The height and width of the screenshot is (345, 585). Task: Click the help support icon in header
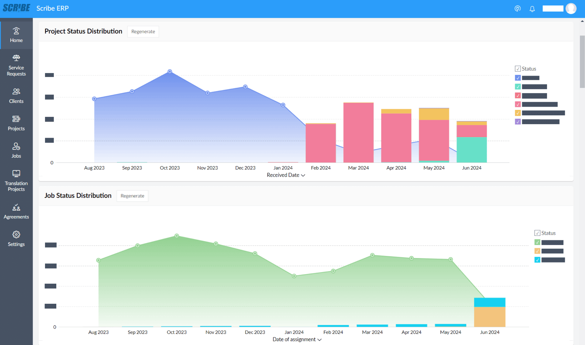[517, 9]
